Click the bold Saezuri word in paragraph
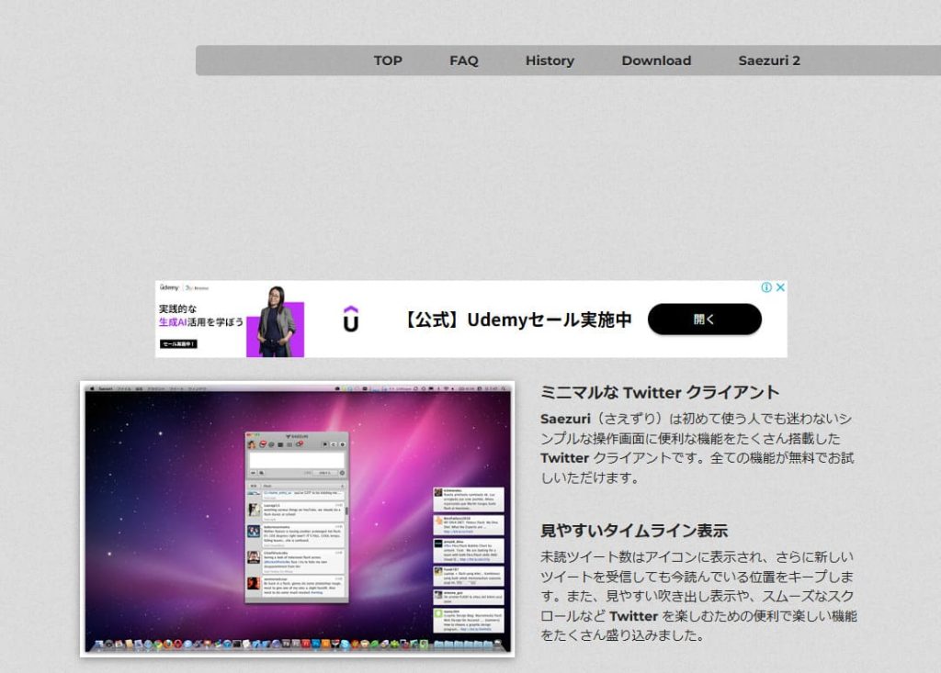941x673 pixels. [x=565, y=419]
